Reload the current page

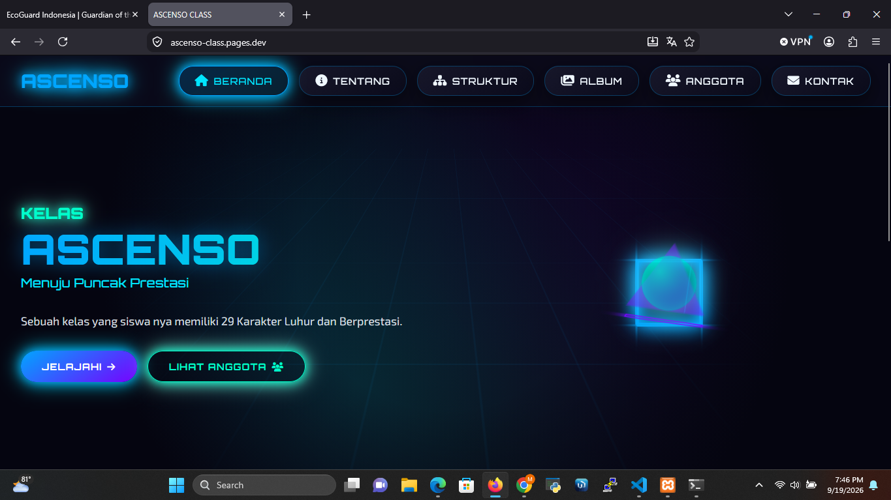coord(63,42)
